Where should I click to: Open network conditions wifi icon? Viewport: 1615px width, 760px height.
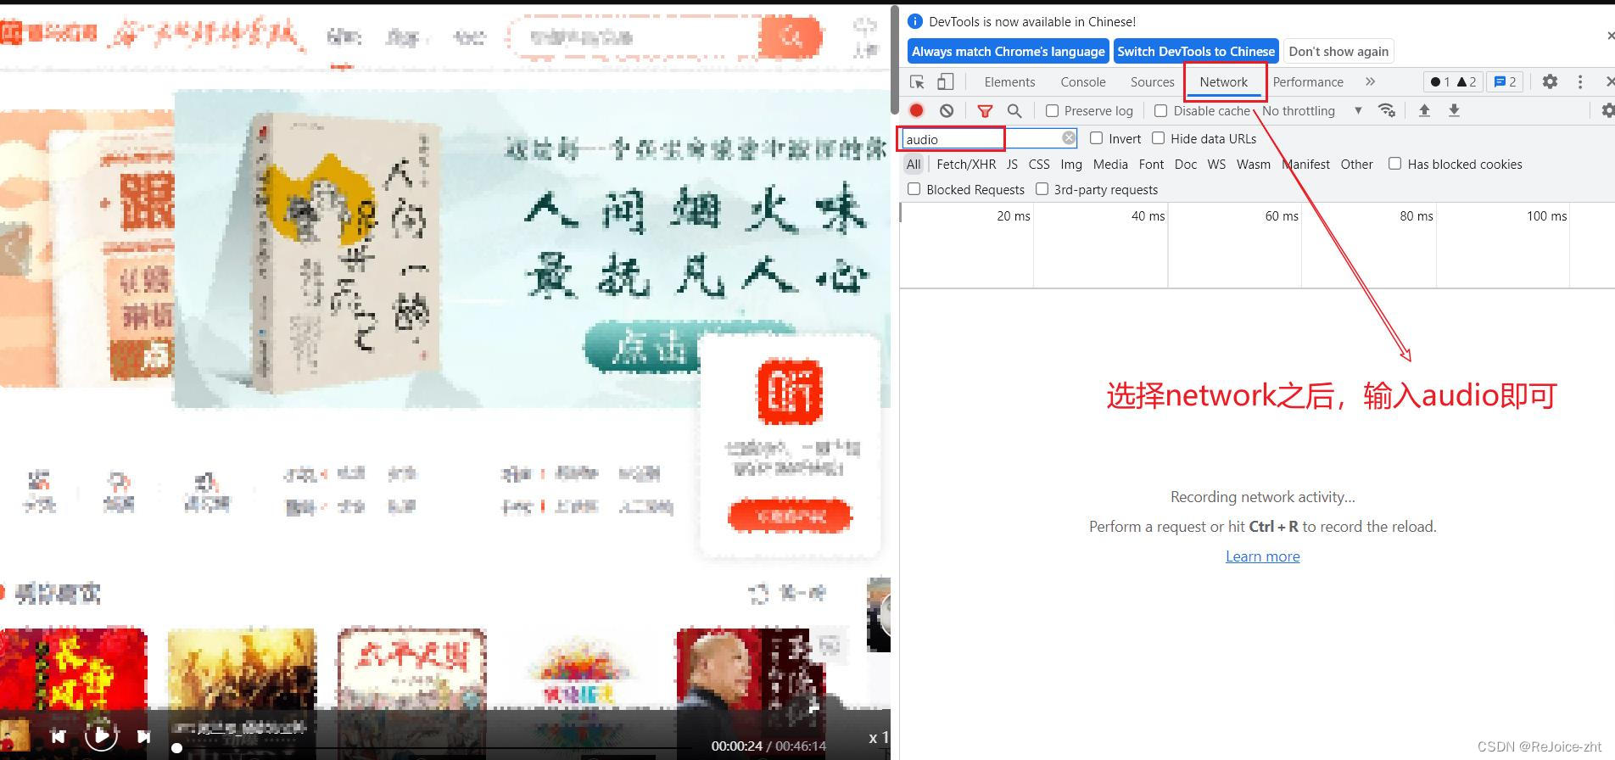(x=1387, y=110)
